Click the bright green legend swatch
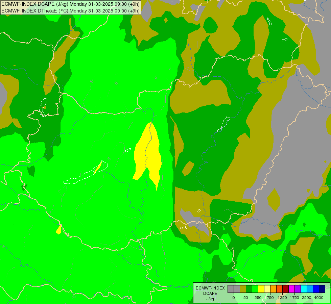The height and width of the screenshot is (304, 331). [x=255, y=289]
